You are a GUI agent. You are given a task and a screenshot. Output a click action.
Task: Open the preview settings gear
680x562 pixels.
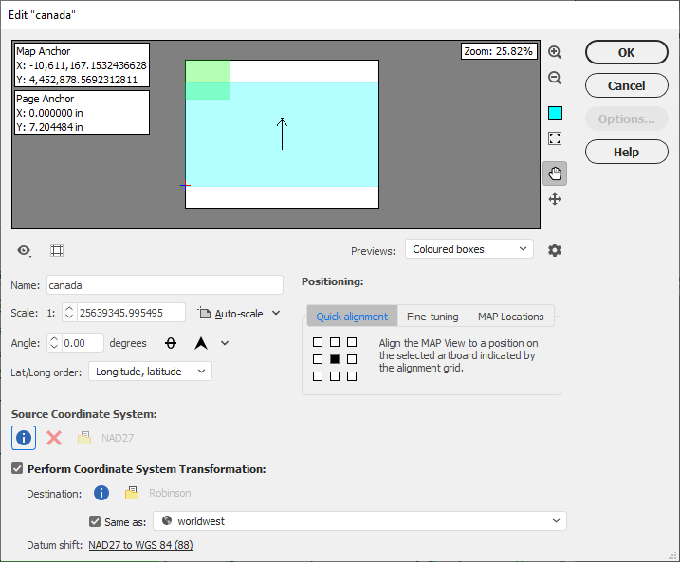pyautogui.click(x=555, y=250)
